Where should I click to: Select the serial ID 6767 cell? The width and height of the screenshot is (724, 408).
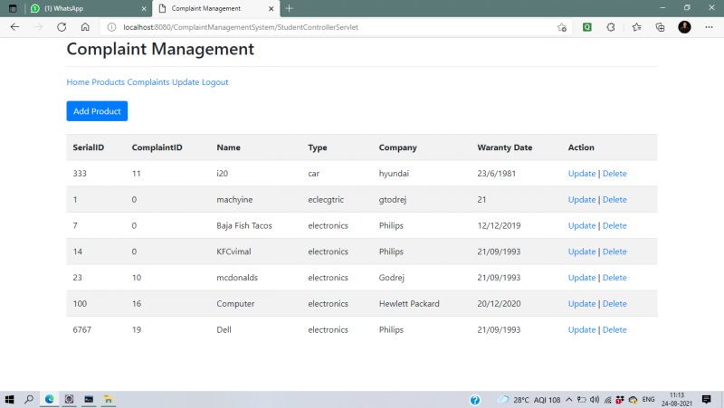click(81, 329)
